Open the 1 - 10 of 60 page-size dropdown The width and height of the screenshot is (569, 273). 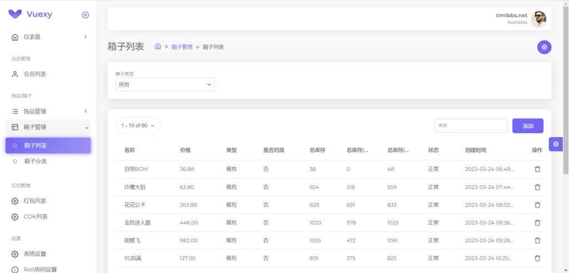pyautogui.click(x=138, y=126)
